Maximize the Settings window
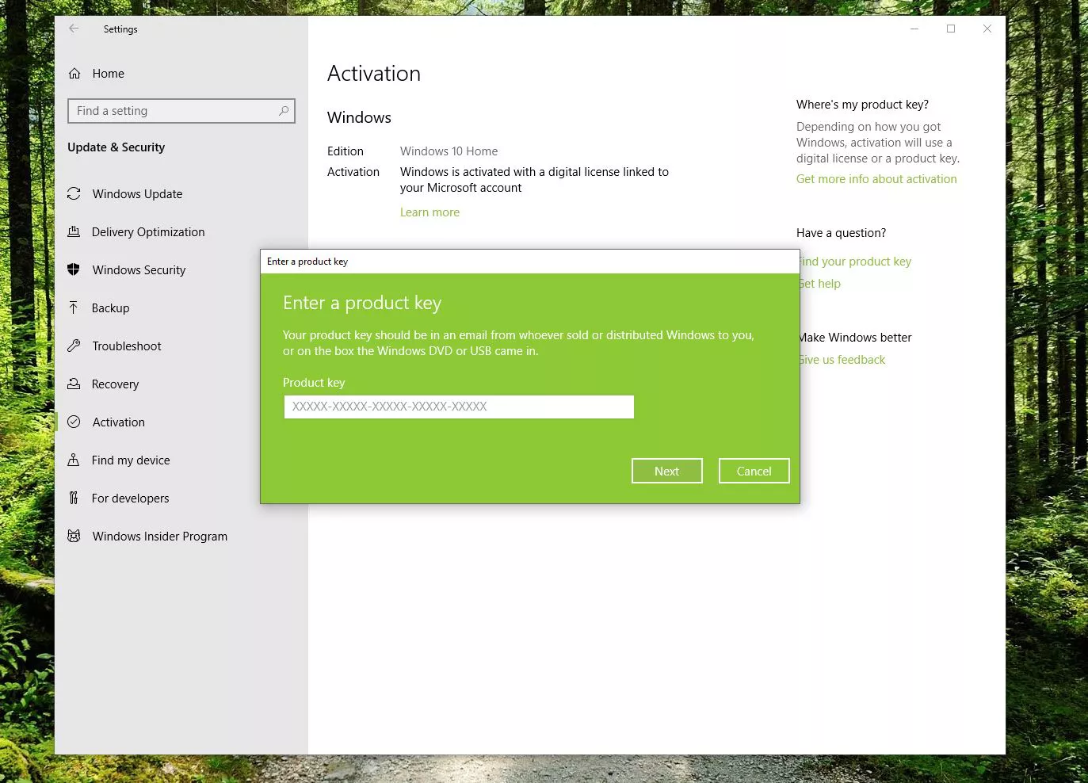This screenshot has height=783, width=1088. [x=951, y=29]
